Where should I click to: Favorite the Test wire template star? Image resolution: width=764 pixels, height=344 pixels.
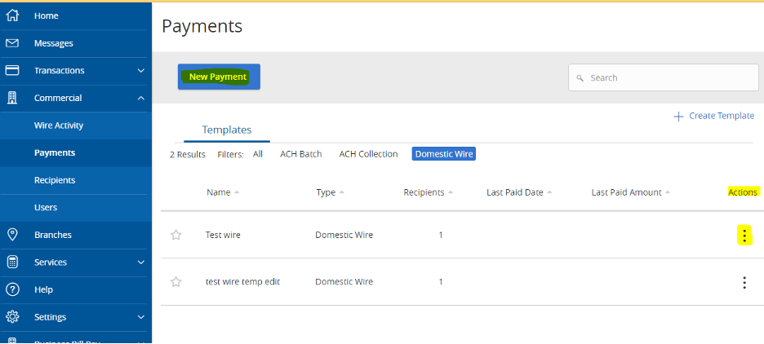click(175, 235)
